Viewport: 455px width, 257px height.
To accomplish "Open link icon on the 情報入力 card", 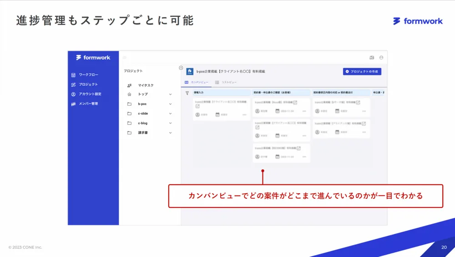I will (x=197, y=107).
